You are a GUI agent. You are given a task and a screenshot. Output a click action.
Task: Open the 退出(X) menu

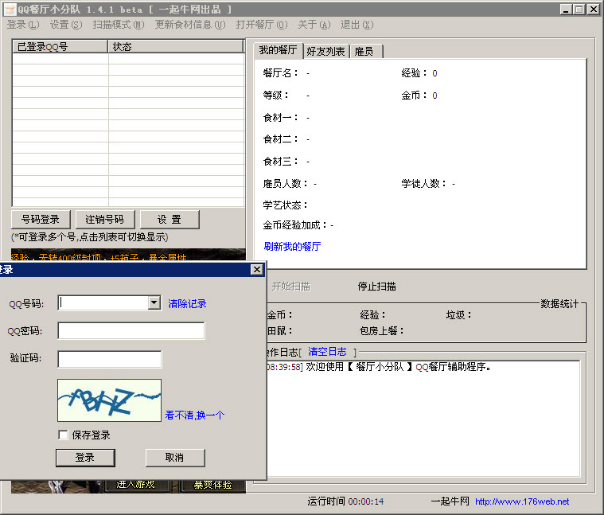tap(357, 25)
